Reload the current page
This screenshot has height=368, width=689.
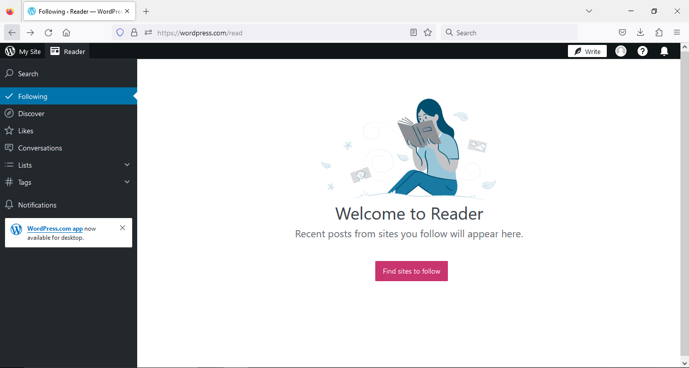click(x=48, y=33)
